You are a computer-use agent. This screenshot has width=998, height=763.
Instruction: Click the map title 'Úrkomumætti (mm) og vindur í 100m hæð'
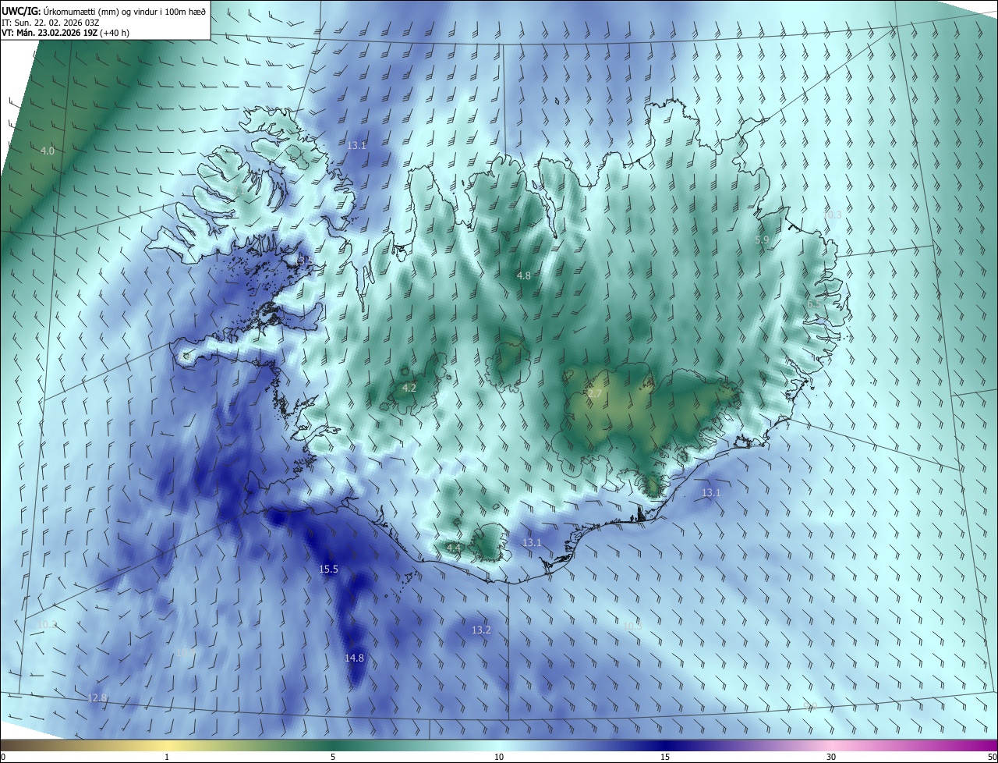(x=123, y=11)
